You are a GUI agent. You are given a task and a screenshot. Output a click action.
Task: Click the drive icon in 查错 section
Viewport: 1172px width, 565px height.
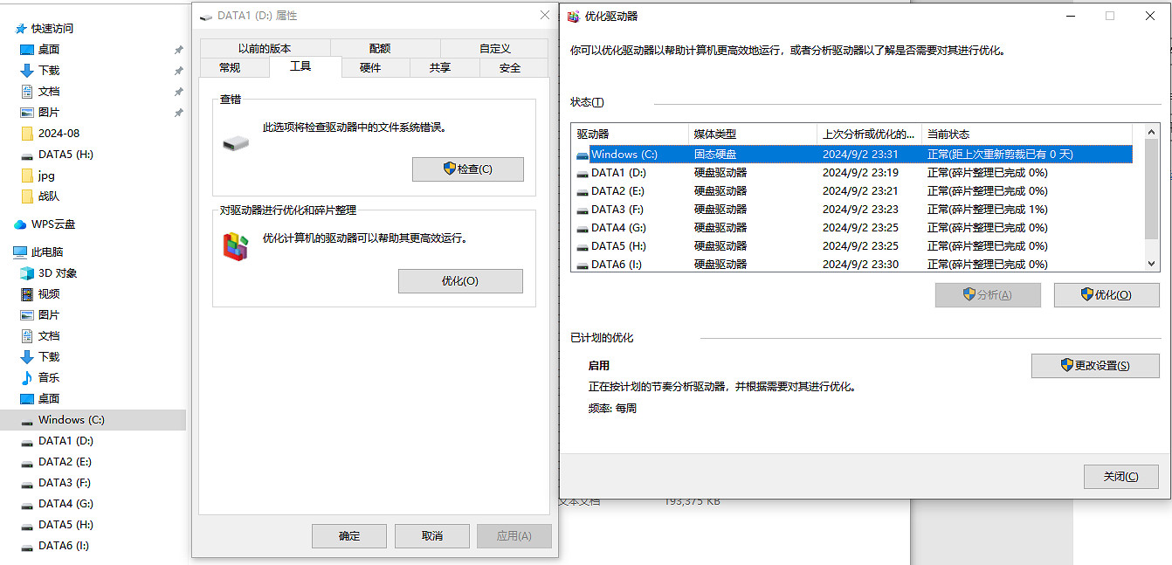[x=235, y=142]
